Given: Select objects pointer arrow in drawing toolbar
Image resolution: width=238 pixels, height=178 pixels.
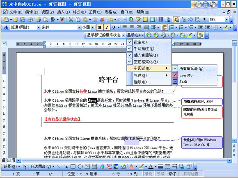Looking at the screenshot, I should (25, 167).
